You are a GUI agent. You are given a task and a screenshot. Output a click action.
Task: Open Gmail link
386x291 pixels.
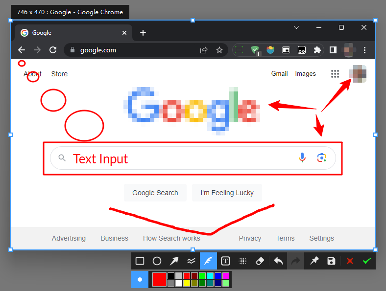coord(279,73)
